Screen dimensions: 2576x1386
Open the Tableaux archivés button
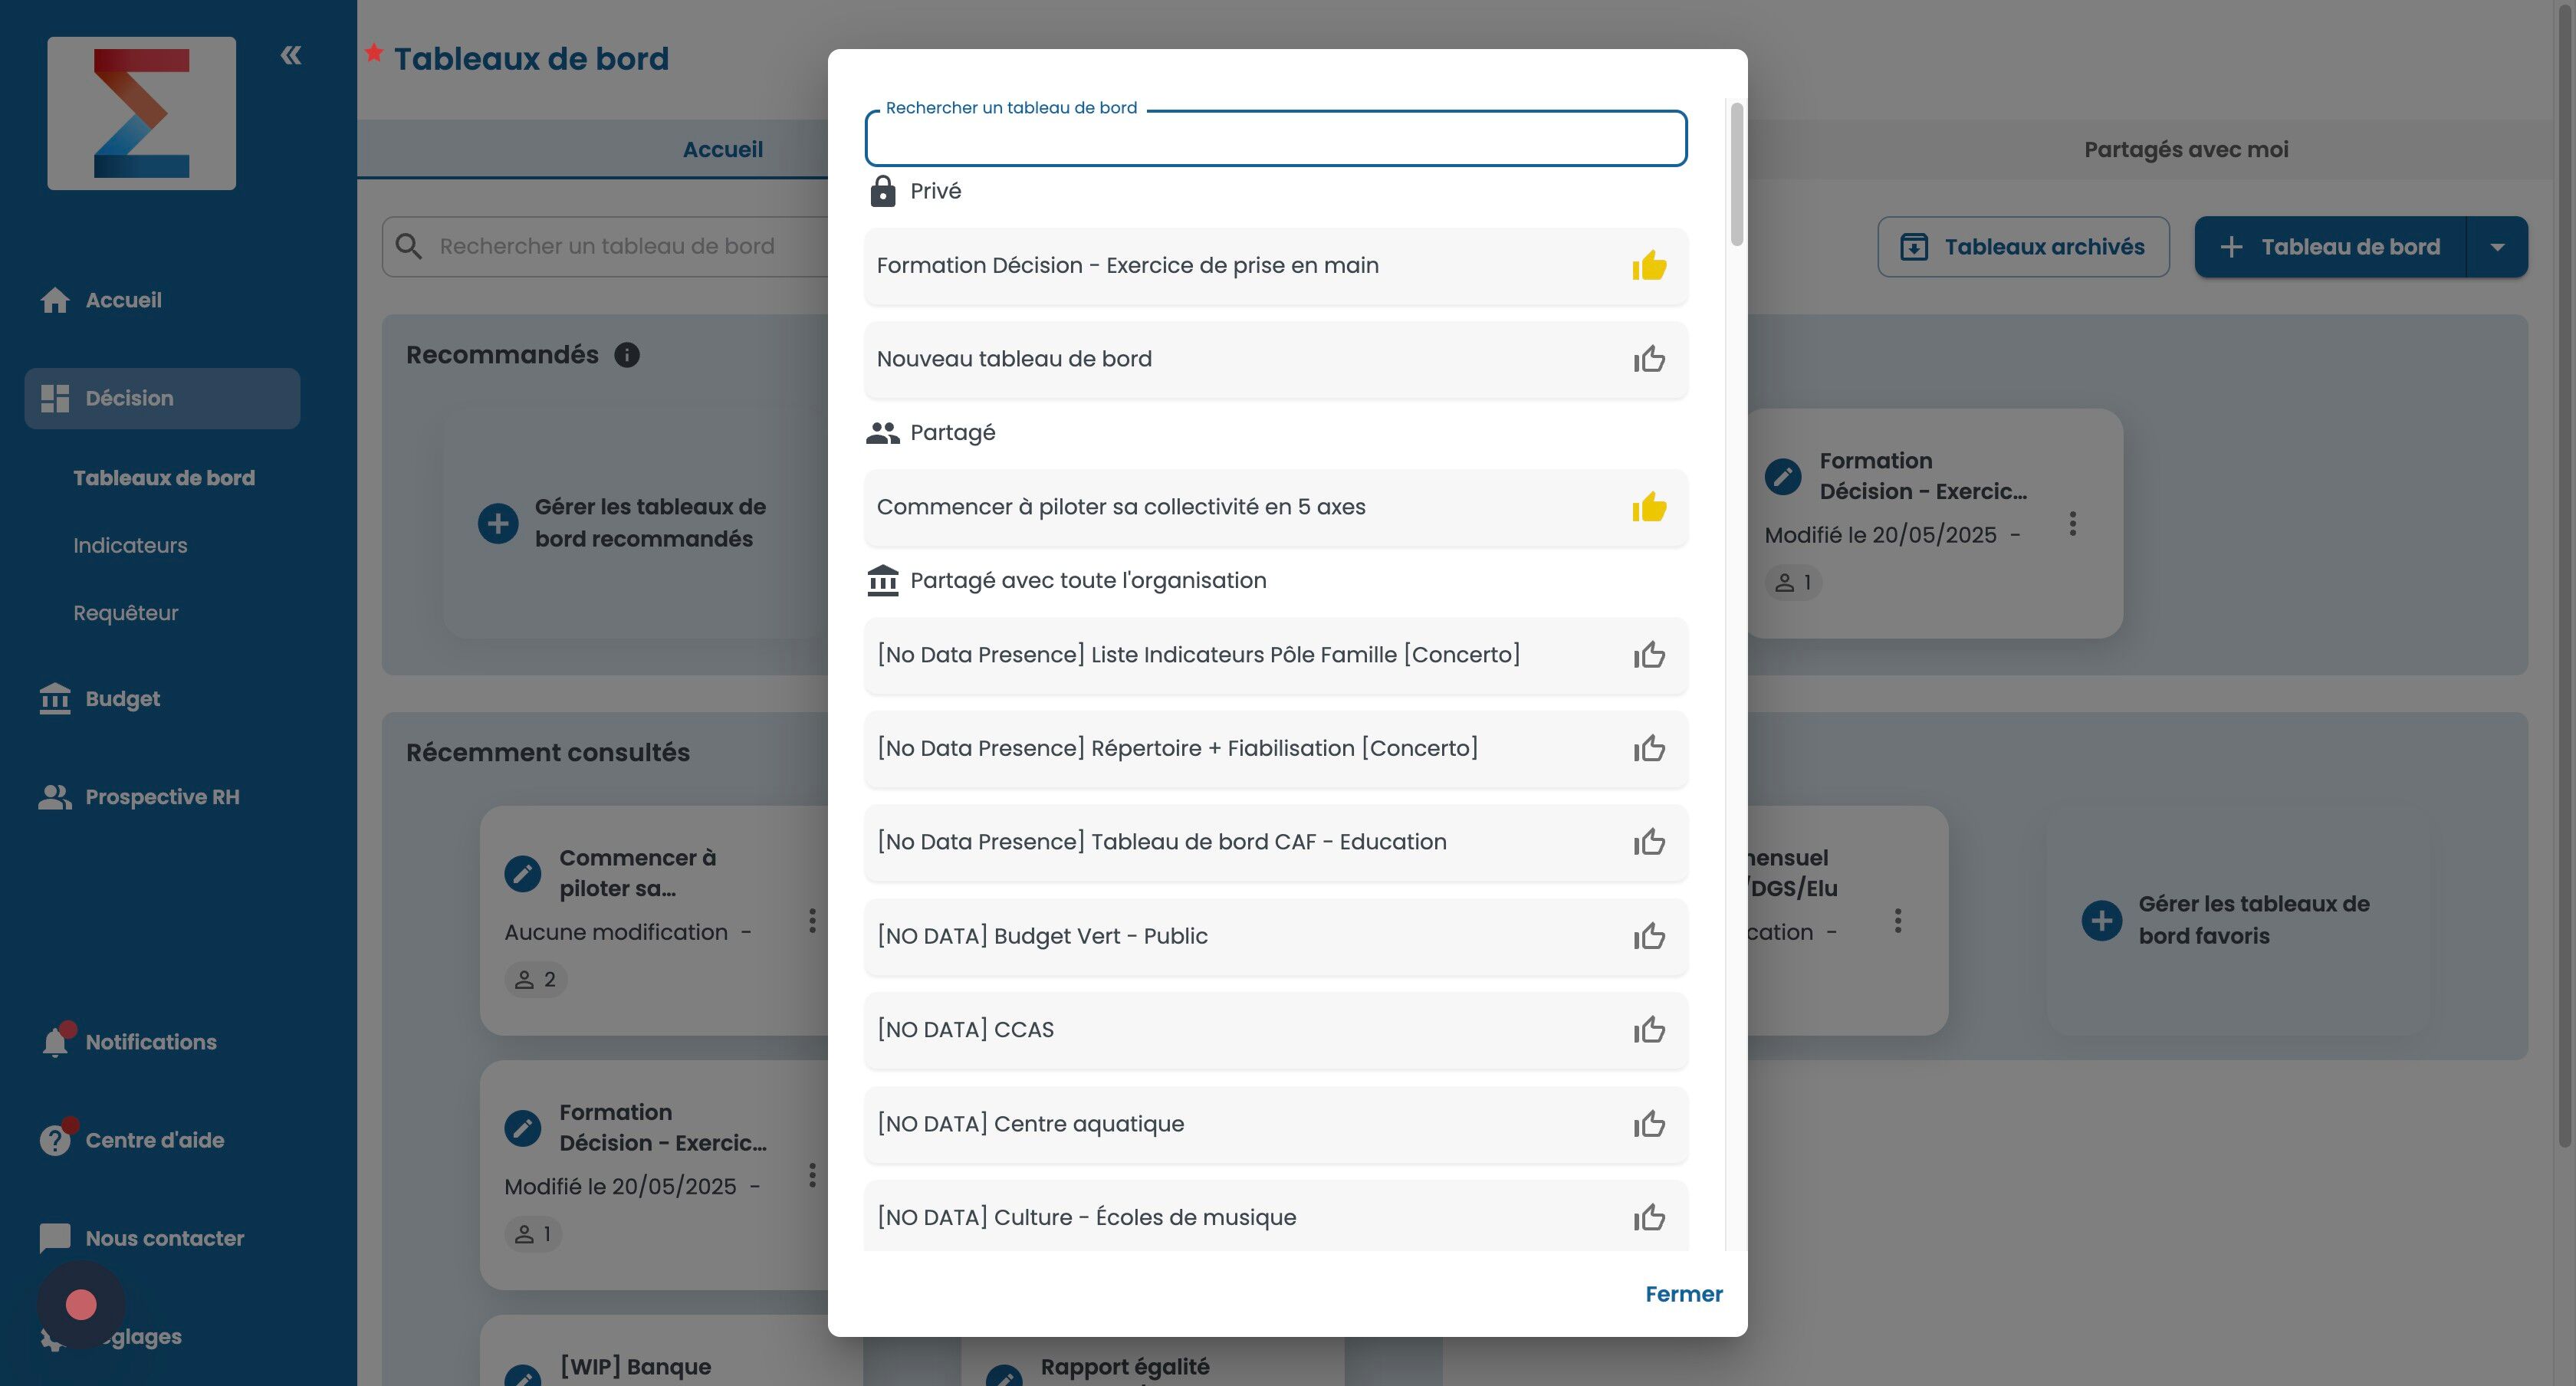tap(2023, 247)
